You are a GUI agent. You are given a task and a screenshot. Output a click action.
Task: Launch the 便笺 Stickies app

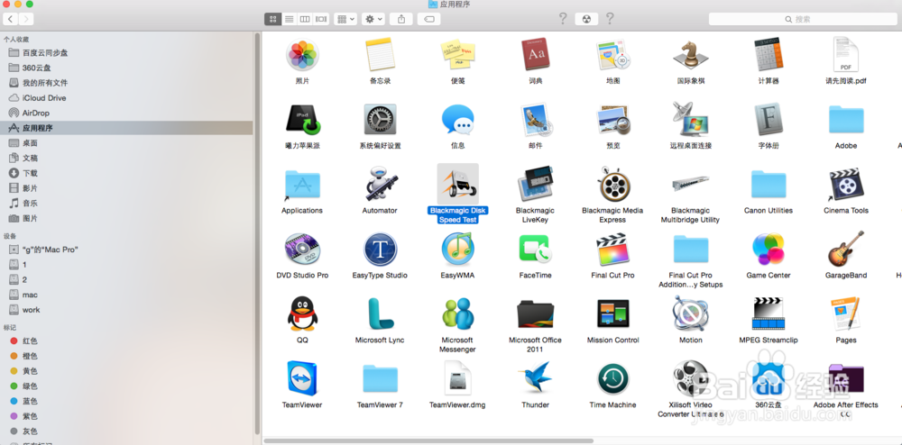[458, 56]
